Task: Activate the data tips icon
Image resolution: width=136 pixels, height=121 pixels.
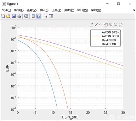Action: 101,24
